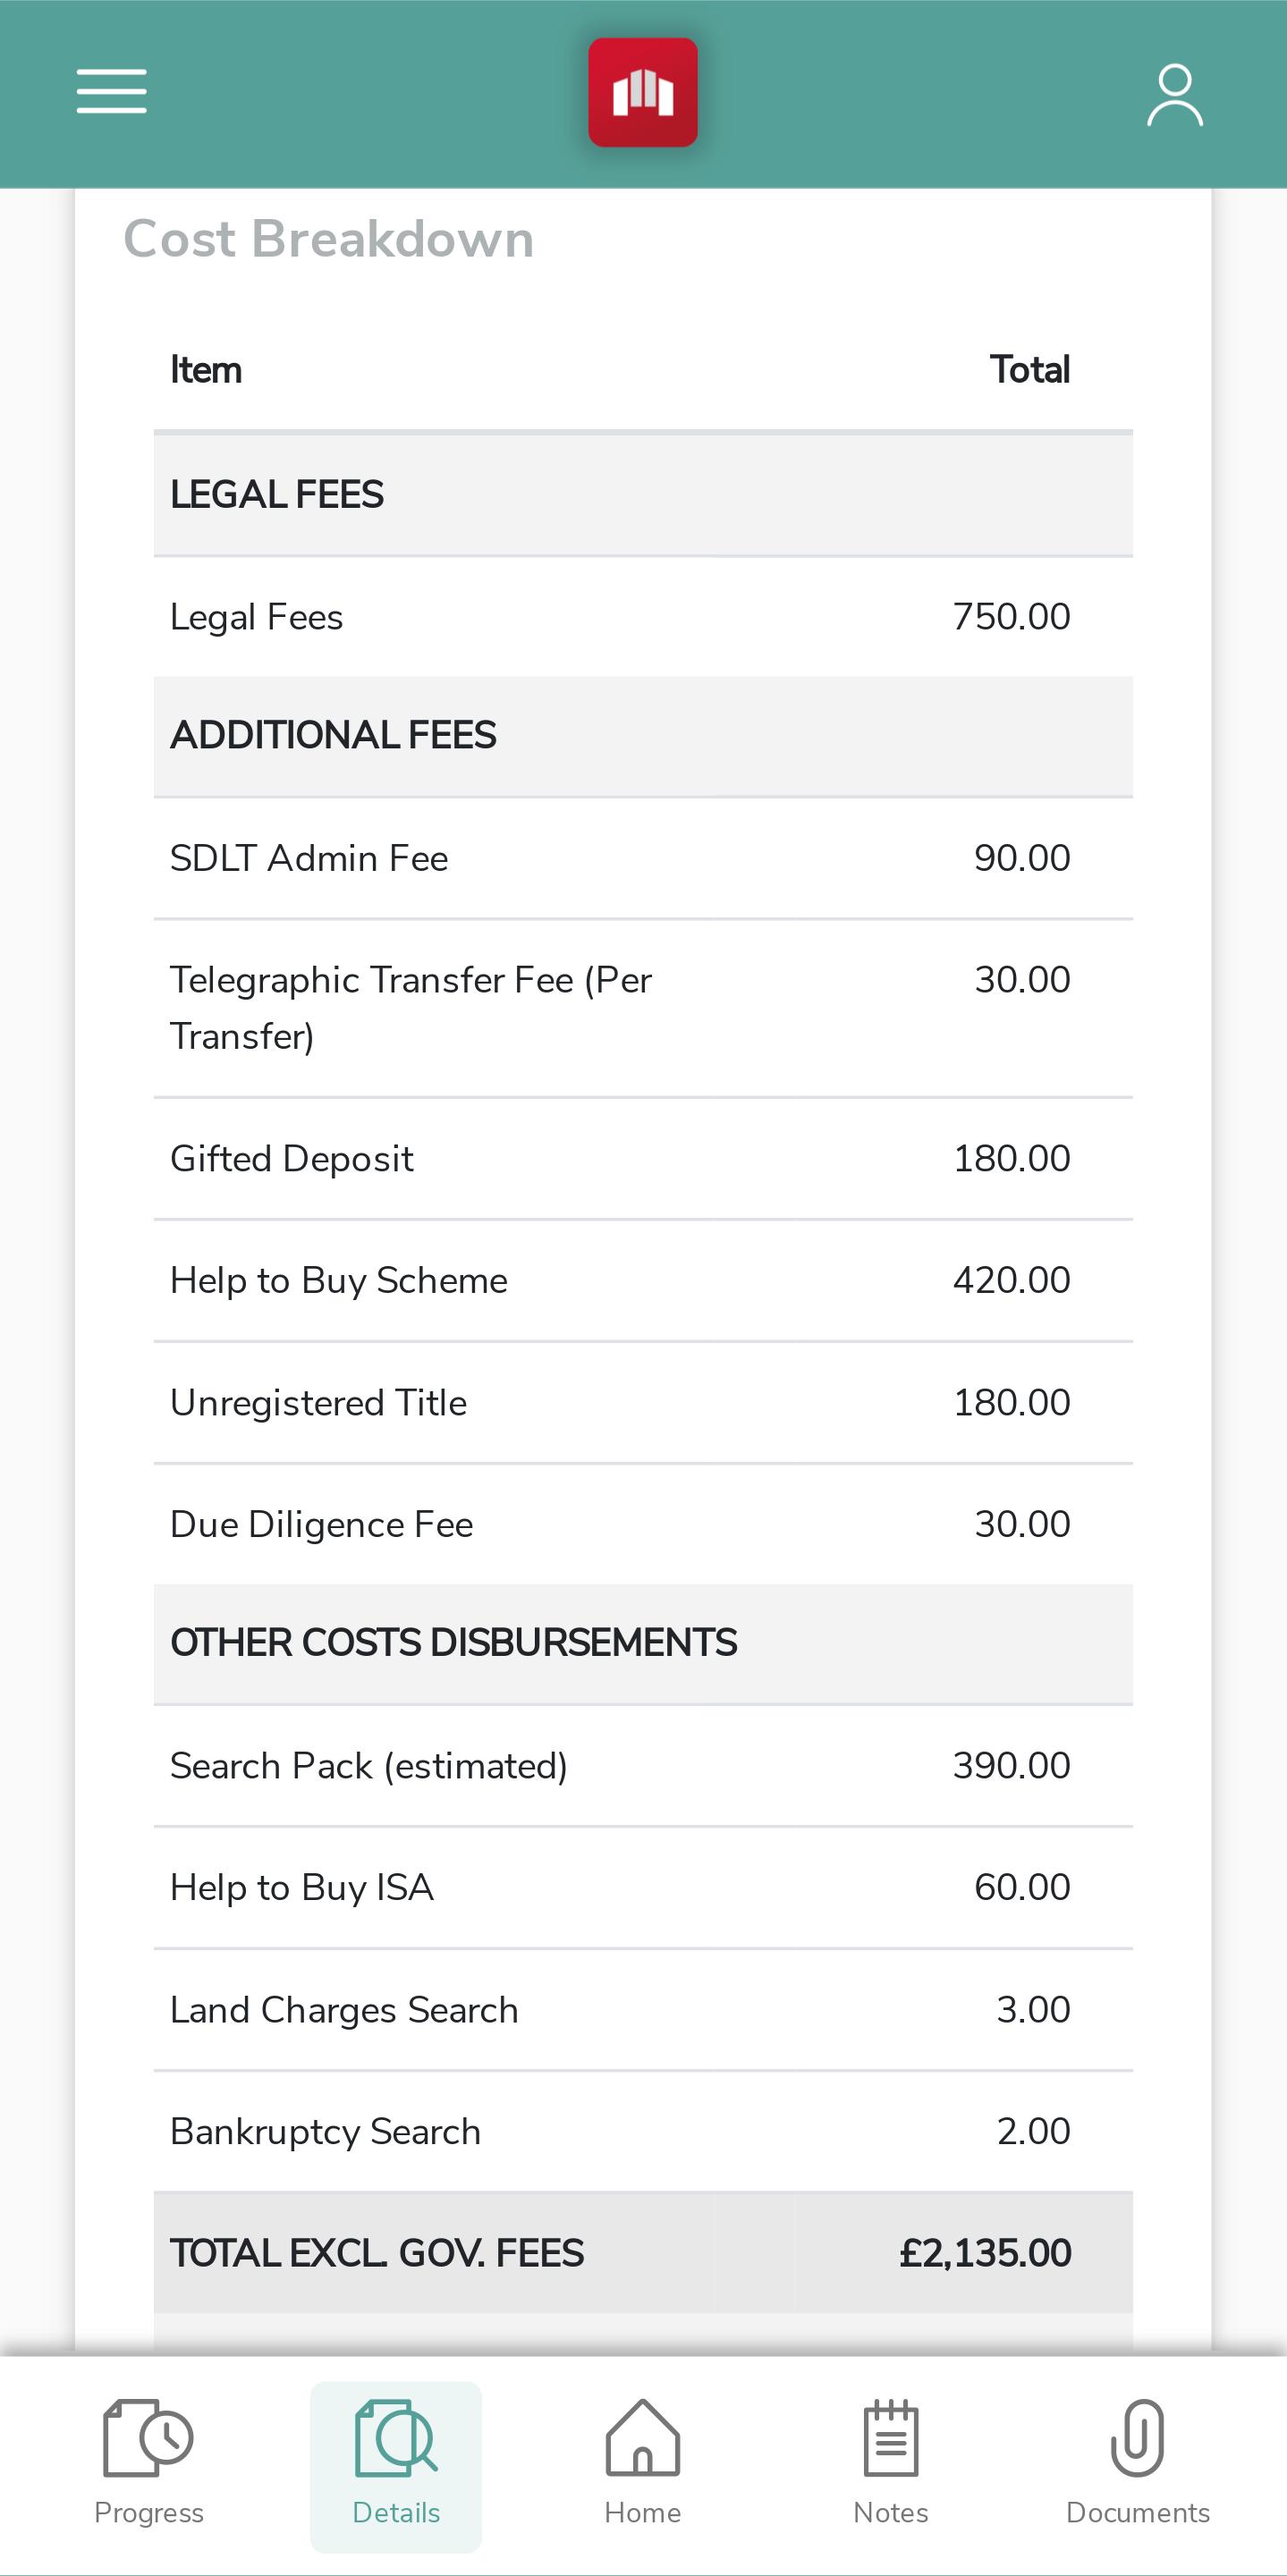
Task: Open the user profile icon
Action: [1174, 95]
